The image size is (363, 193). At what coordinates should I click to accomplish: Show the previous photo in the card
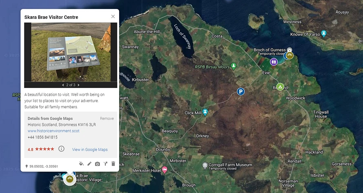63,85
